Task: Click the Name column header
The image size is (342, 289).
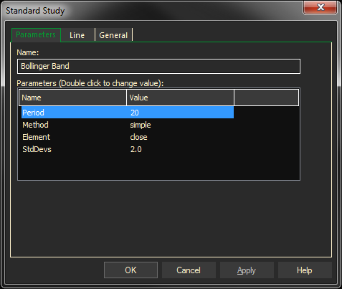Action: point(72,98)
